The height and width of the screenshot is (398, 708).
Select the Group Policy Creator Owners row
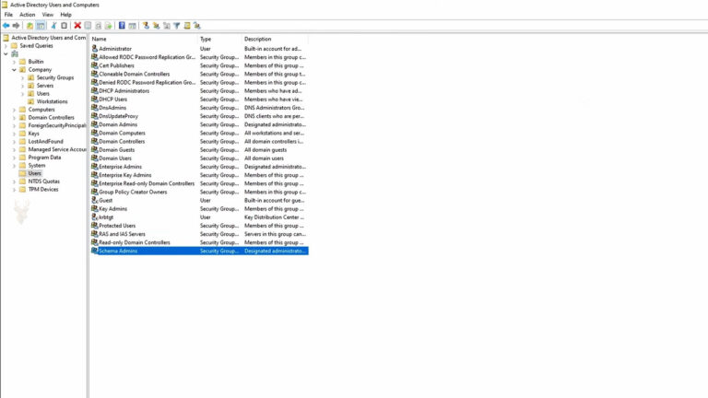[199, 192]
